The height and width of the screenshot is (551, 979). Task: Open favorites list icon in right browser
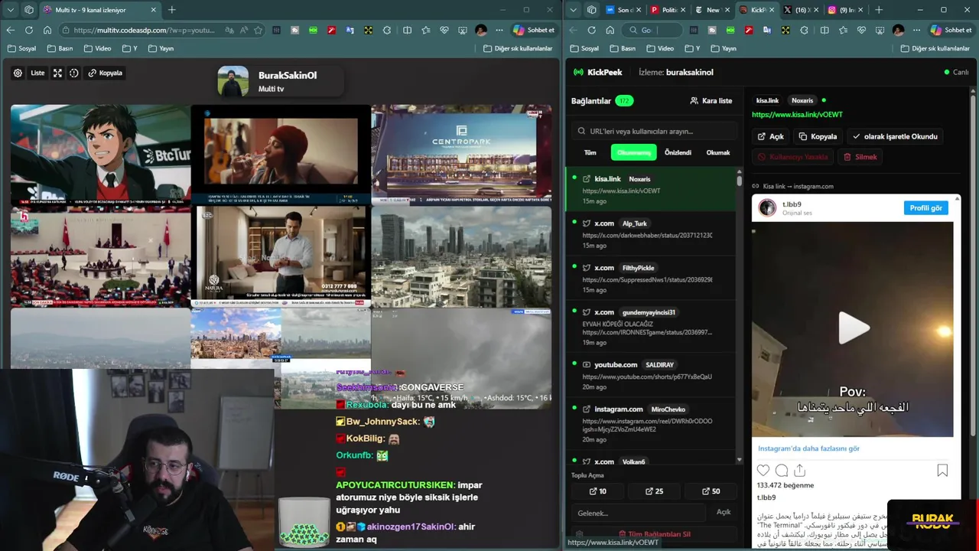pyautogui.click(x=843, y=30)
